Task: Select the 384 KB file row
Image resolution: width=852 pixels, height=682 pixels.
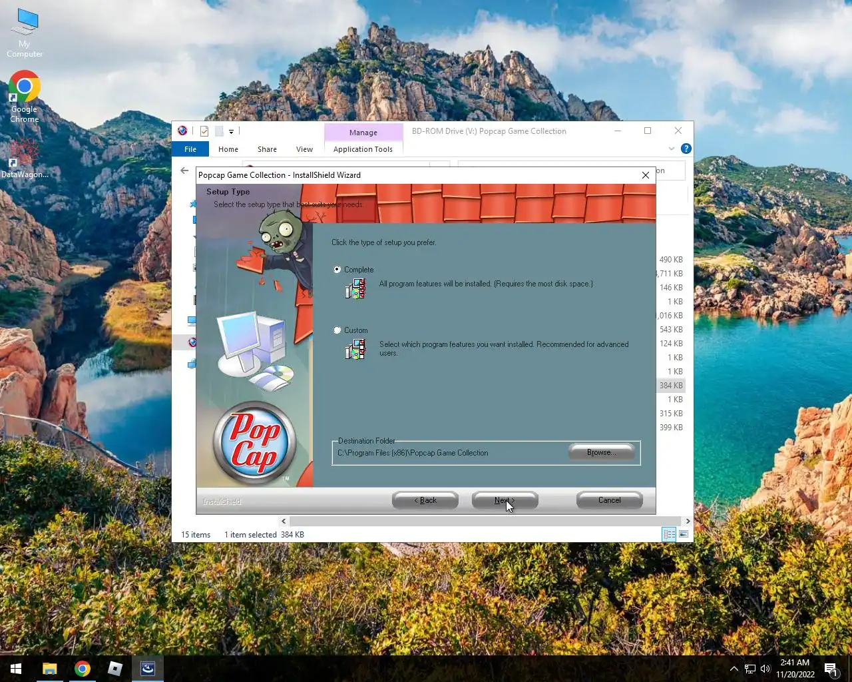Action: pos(671,385)
